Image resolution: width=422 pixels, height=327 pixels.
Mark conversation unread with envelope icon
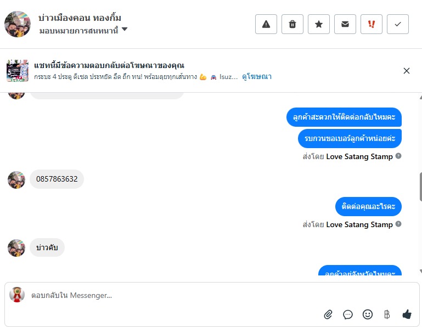(x=345, y=24)
